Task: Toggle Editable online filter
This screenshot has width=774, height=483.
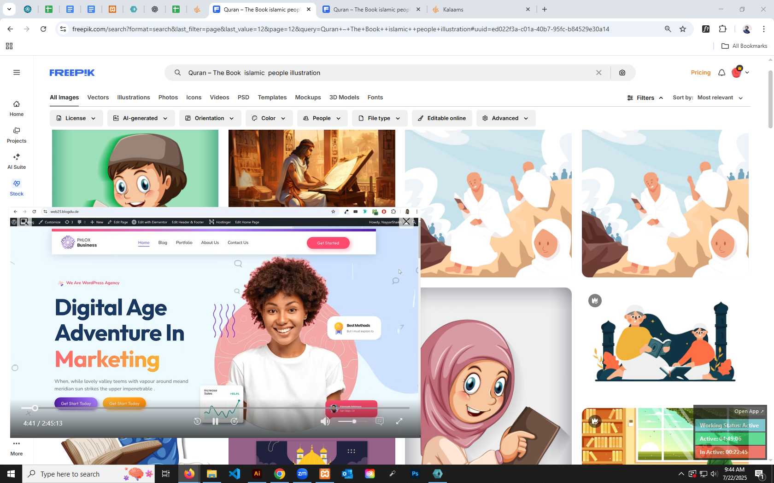Action: [x=442, y=118]
